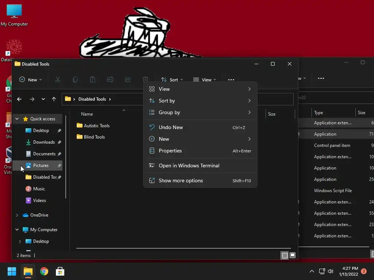Choose Show more options
This screenshot has height=280, width=374.
pos(200,180)
